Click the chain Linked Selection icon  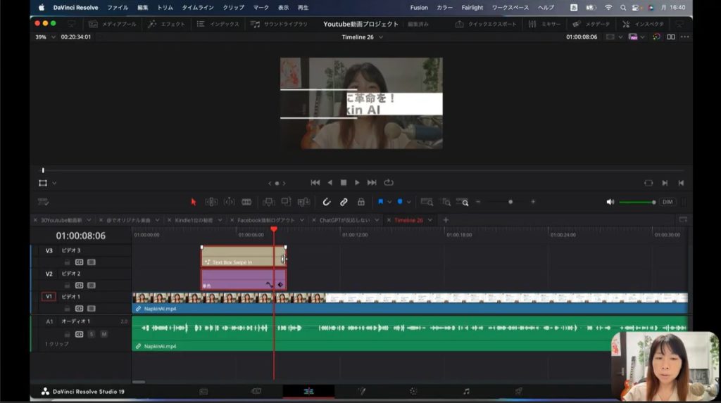click(x=344, y=202)
